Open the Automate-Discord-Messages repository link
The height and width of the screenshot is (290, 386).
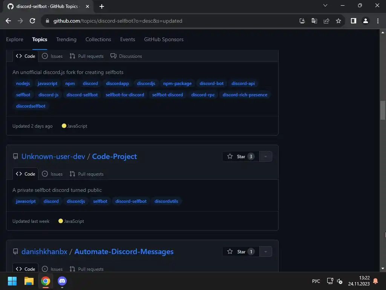click(124, 252)
